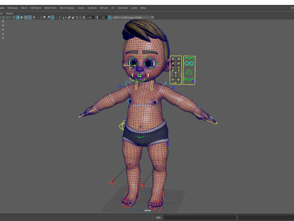Toggle X-Ray display icon

[69, 17]
